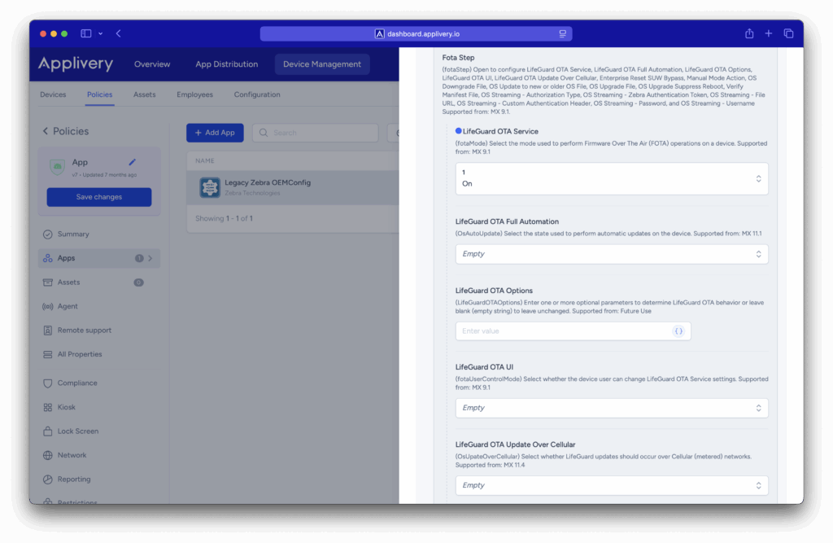Toggle the LifeGuard OTA Service blue indicator
The width and height of the screenshot is (833, 543).
459,131
